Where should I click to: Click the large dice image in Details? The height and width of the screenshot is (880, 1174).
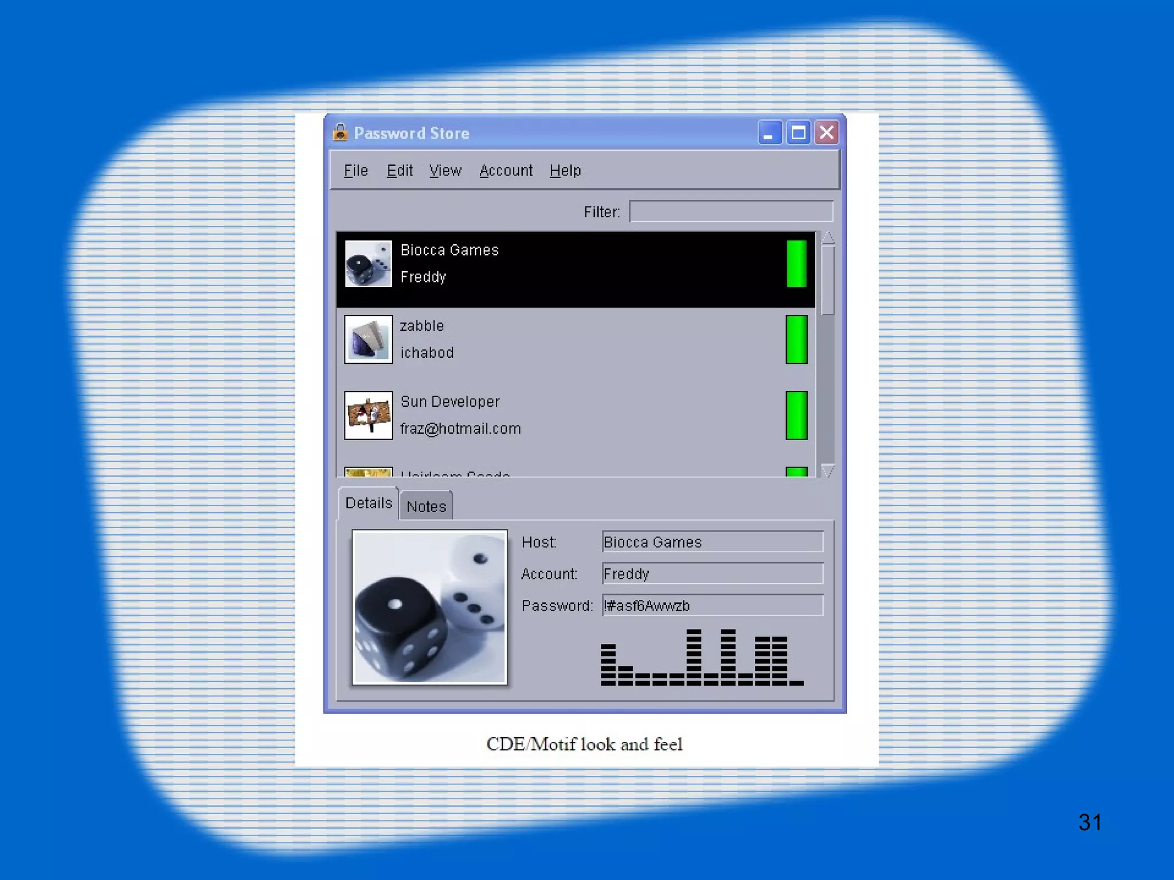point(429,607)
